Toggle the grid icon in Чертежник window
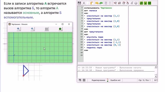Viewport: 165px width, 92px height. [x=46, y=29]
